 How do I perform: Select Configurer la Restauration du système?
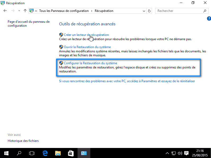click(90, 63)
